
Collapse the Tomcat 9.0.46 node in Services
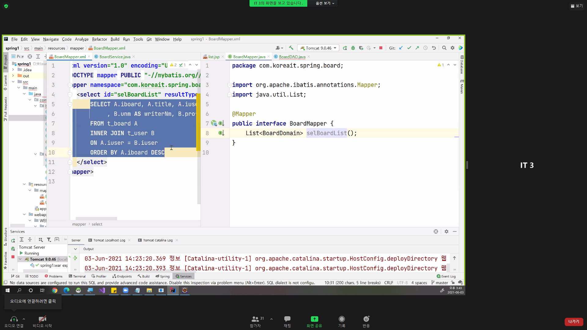click(x=20, y=259)
